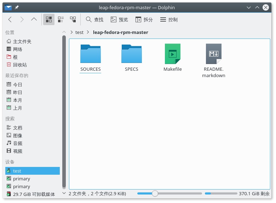
Task: Click the 370.1 GiB free space bar
Action: click(x=221, y=193)
